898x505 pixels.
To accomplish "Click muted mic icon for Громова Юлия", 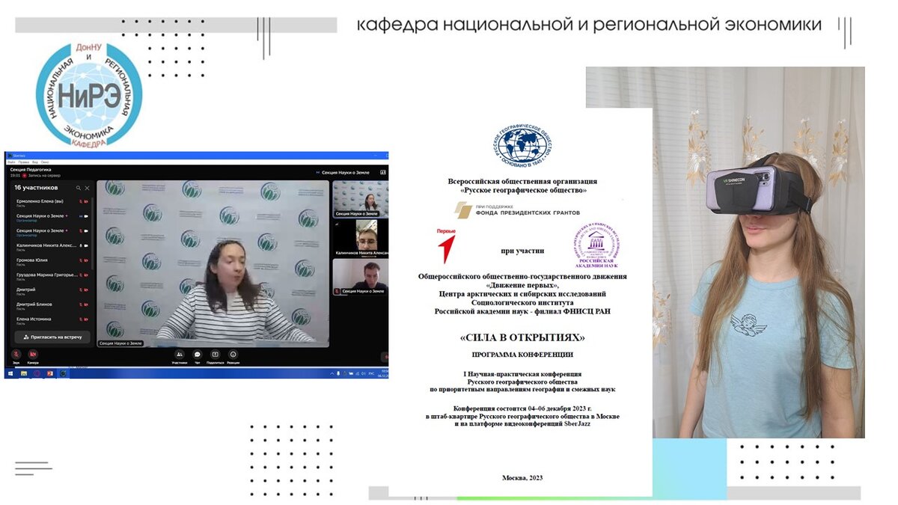I will pyautogui.click(x=81, y=260).
